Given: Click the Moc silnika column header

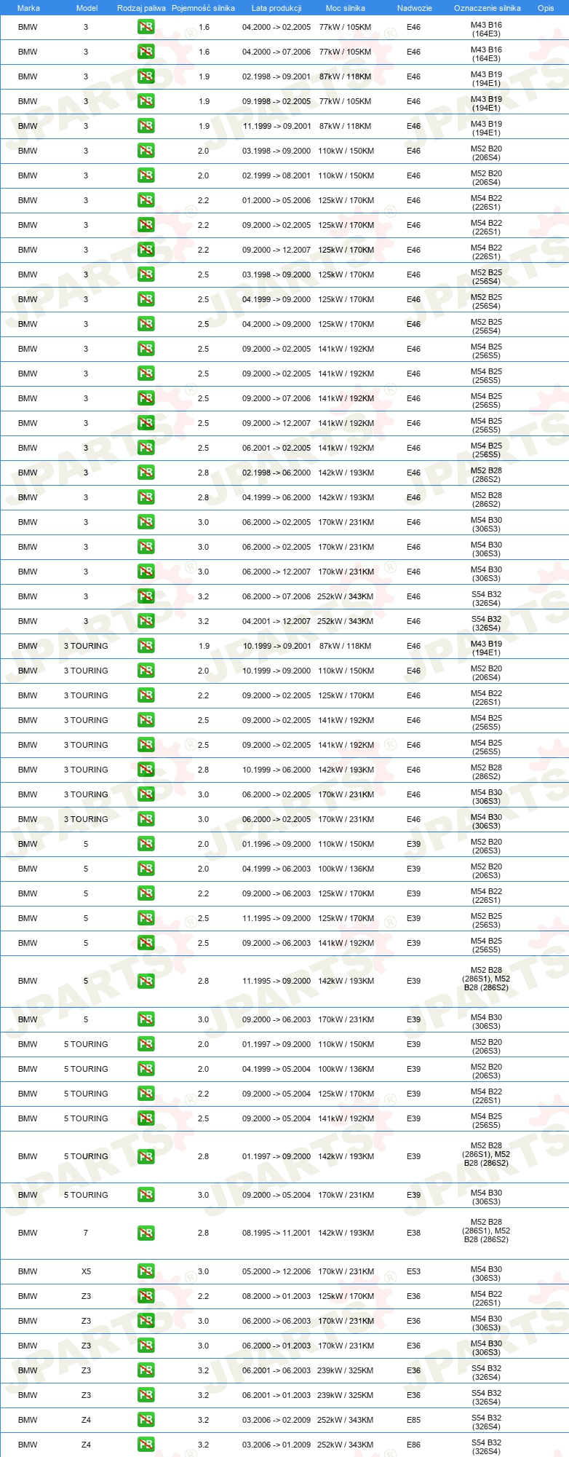Looking at the screenshot, I should (x=346, y=8).
